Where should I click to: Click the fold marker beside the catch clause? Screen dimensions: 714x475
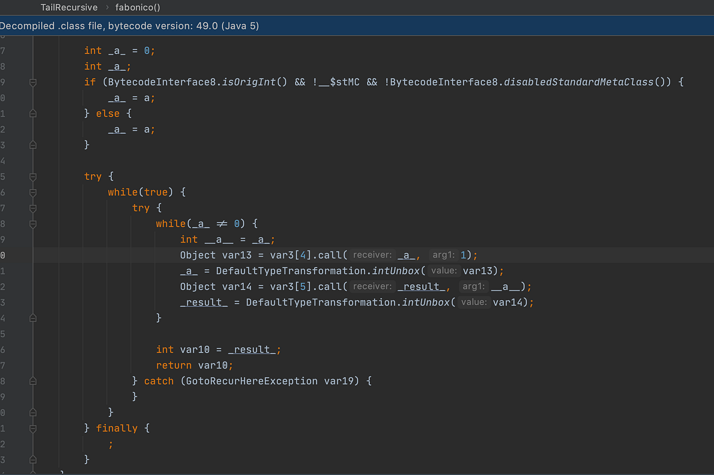pyautogui.click(x=33, y=380)
